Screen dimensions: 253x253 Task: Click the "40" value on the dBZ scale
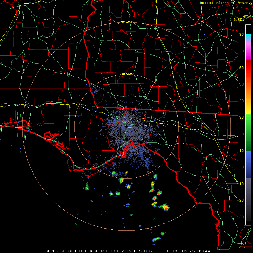point(241,101)
